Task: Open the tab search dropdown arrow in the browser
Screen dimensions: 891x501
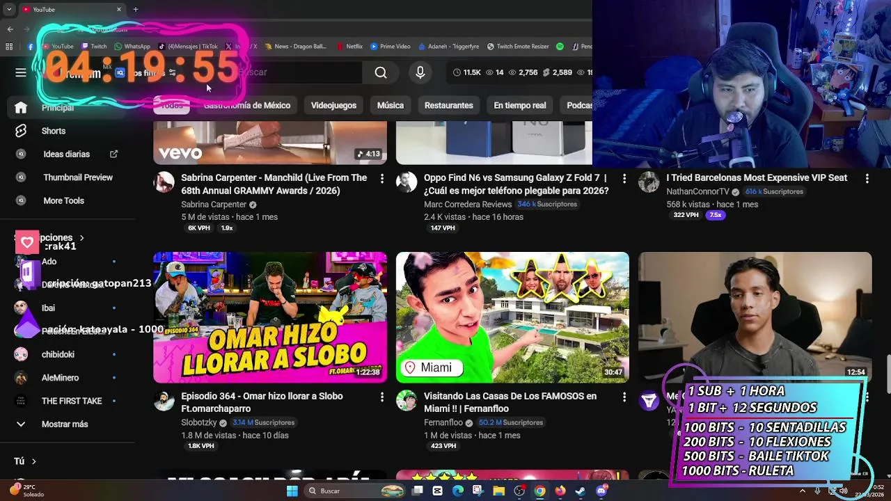Action: click(x=9, y=10)
